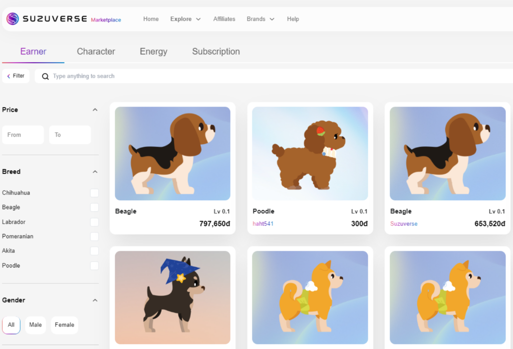The width and height of the screenshot is (513, 349).
Task: Open the first Beagle card image
Action: coord(172,153)
